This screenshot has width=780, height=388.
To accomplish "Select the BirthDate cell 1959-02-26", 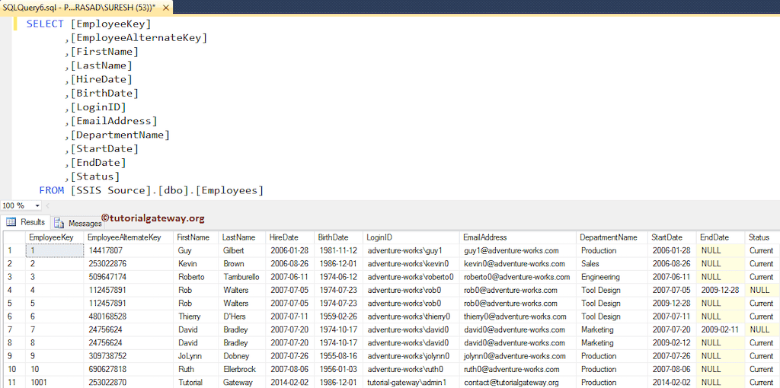I will 338,316.
